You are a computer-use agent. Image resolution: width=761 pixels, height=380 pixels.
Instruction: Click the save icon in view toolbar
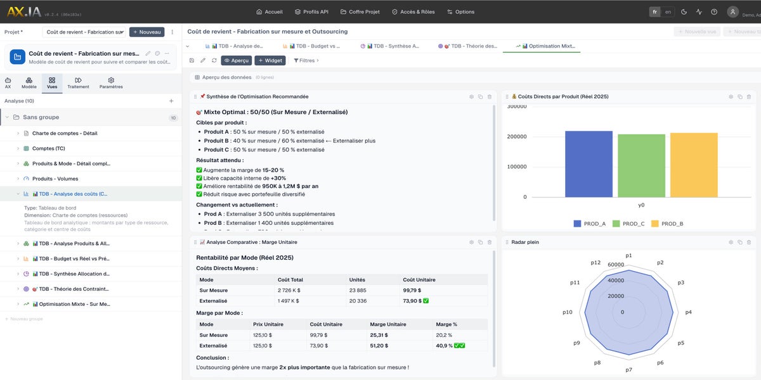pos(192,60)
